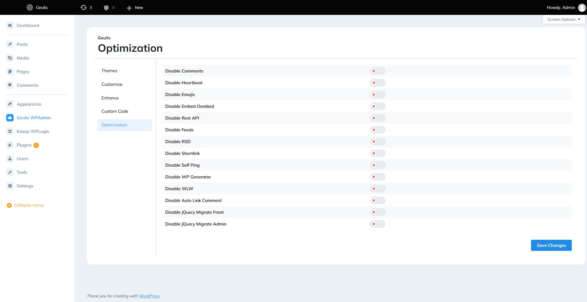The width and height of the screenshot is (587, 302).
Task: Click the Users person icon
Action: click(x=10, y=159)
